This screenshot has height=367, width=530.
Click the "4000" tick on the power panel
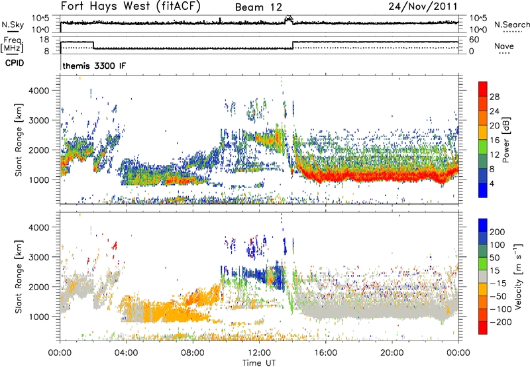(38, 91)
